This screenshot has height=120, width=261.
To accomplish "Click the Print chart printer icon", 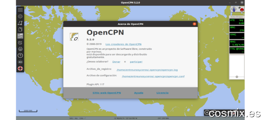I will click(x=20, y=49).
